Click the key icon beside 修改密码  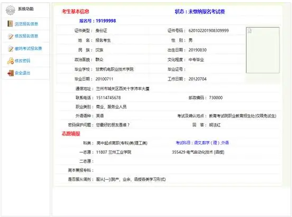pos(11,61)
